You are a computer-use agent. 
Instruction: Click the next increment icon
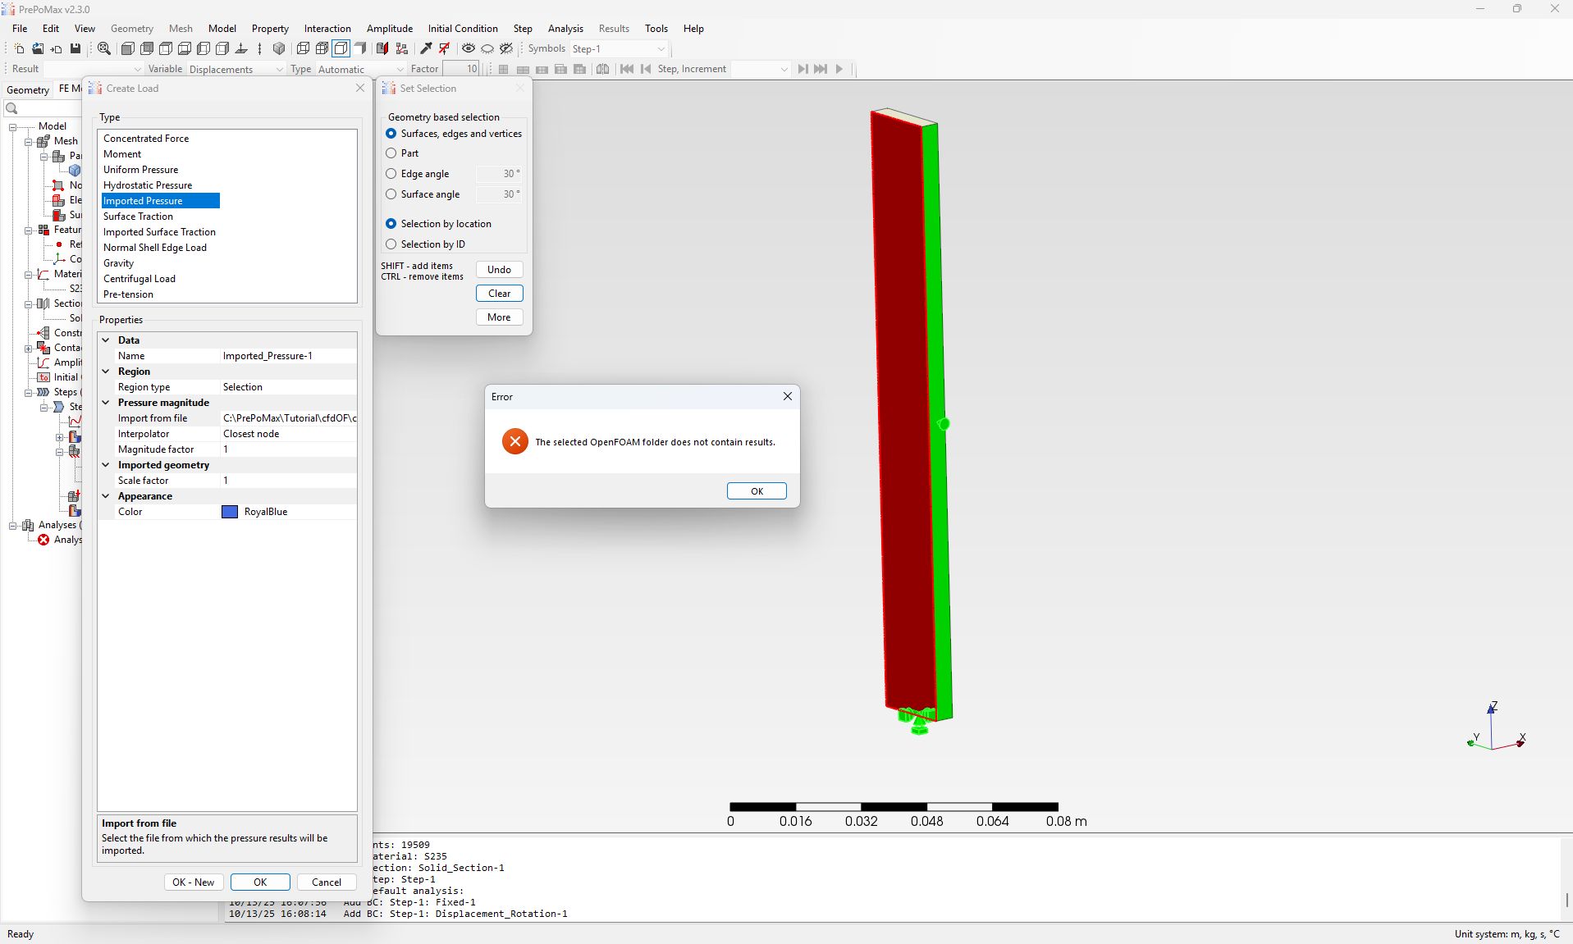pyautogui.click(x=803, y=69)
